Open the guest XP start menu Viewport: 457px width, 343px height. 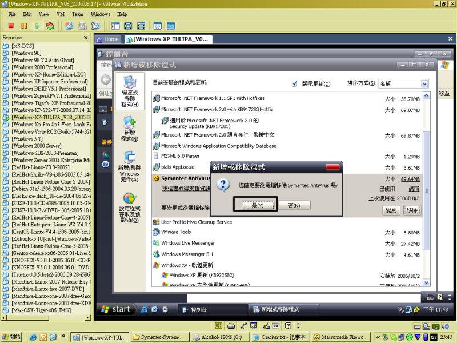(115, 309)
